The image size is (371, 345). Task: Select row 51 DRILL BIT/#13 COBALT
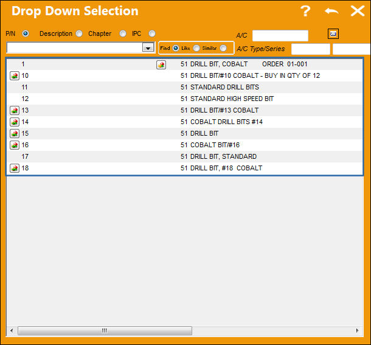(x=185, y=110)
